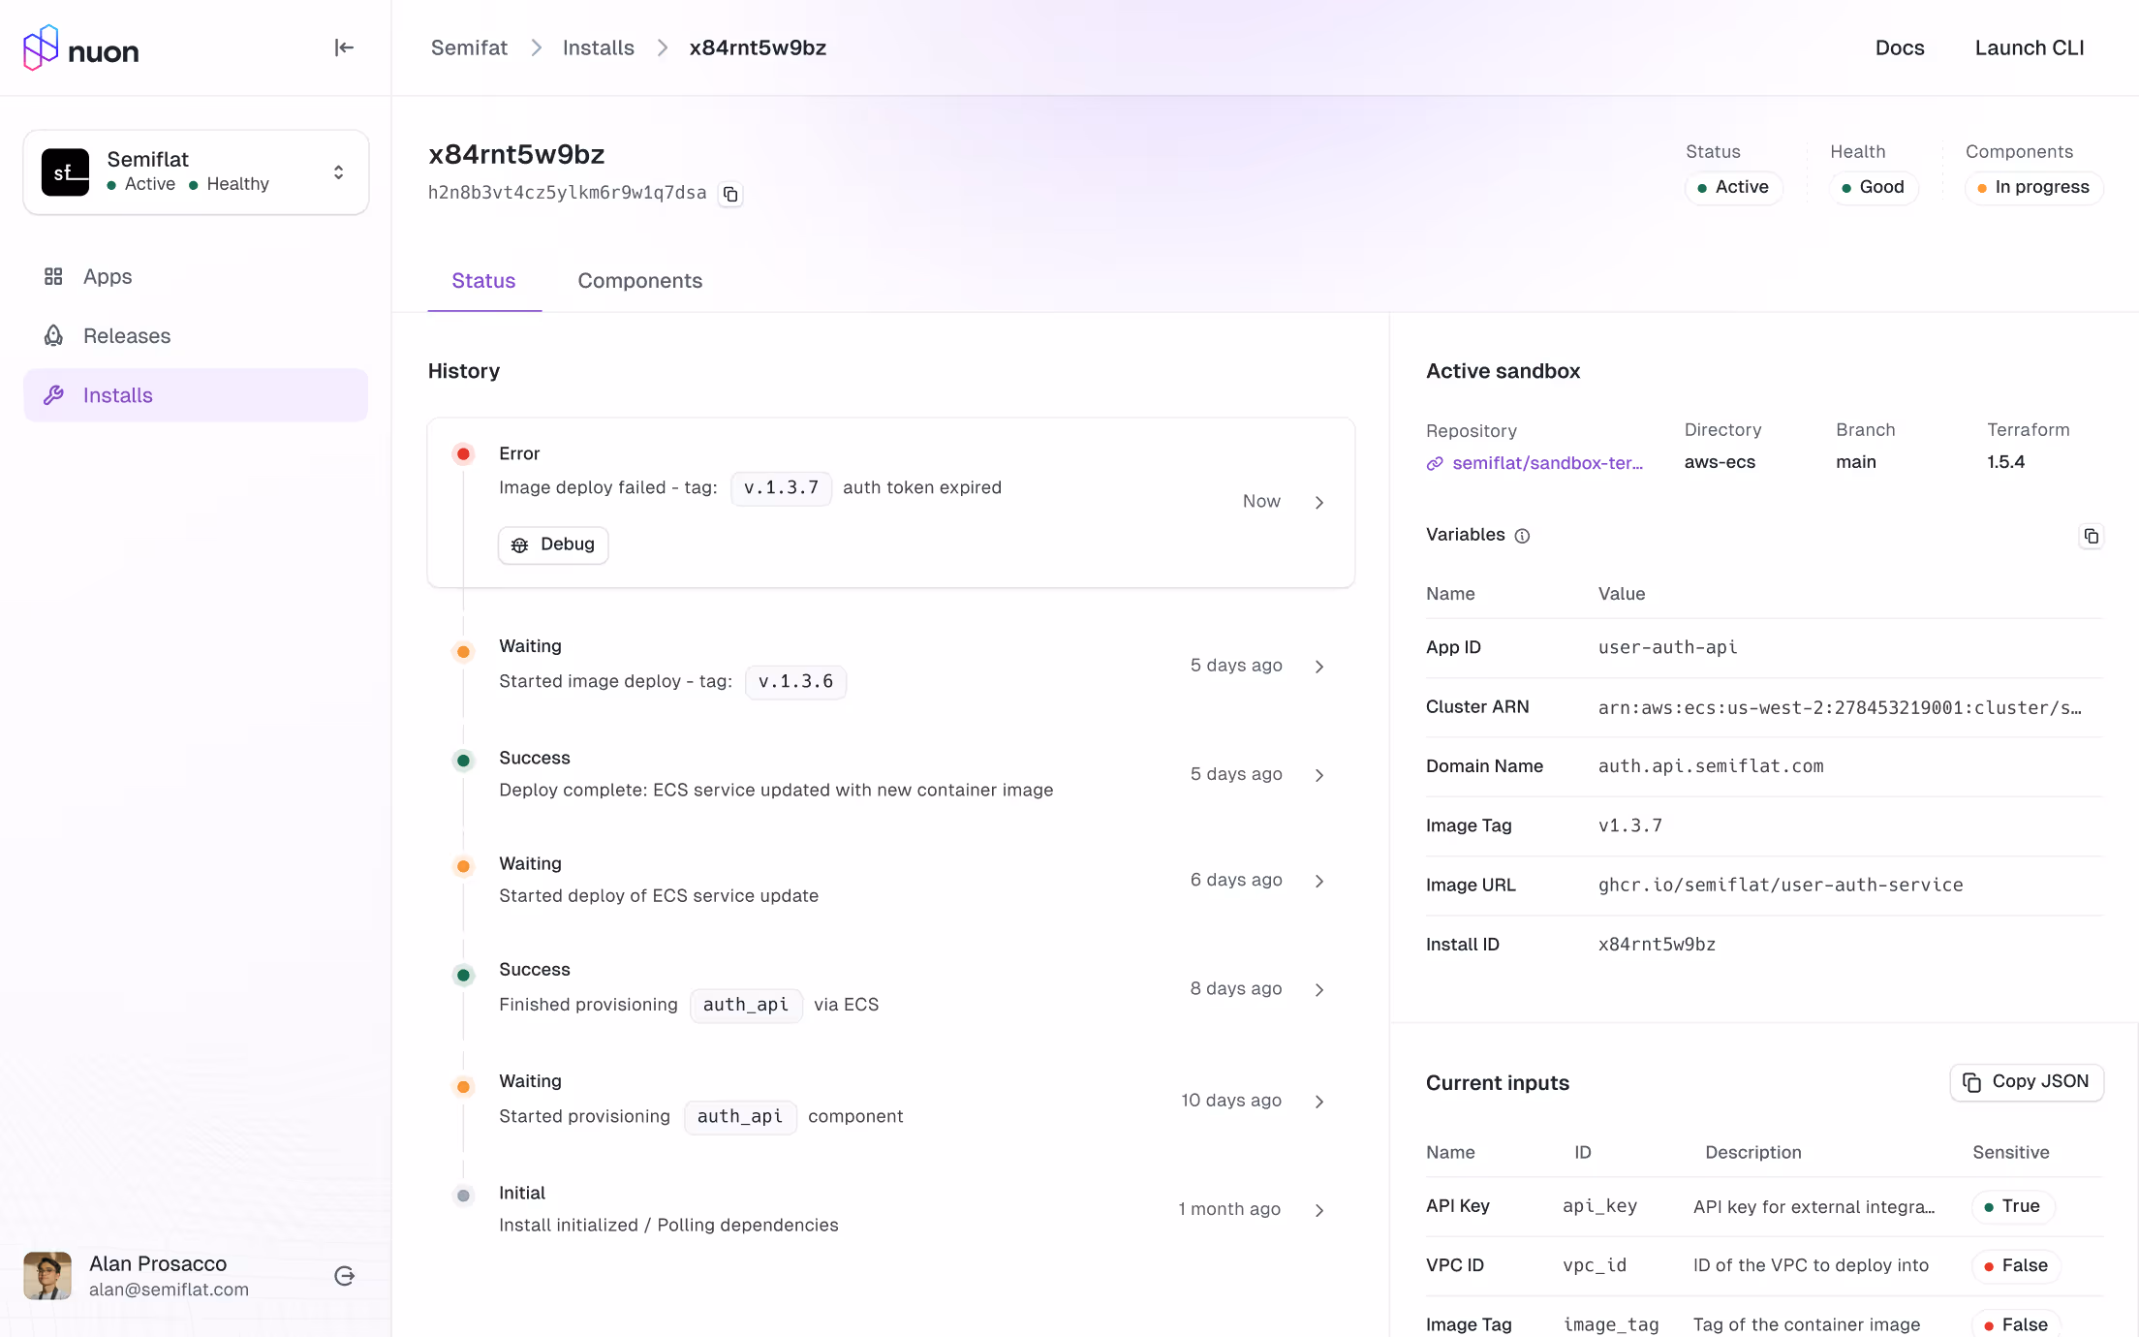Click the aws-ecs directory value
Image resolution: width=2139 pixels, height=1337 pixels.
1720,462
